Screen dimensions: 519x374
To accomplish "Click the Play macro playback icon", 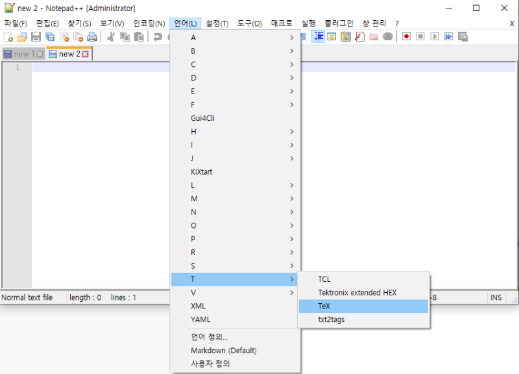I will [x=434, y=37].
